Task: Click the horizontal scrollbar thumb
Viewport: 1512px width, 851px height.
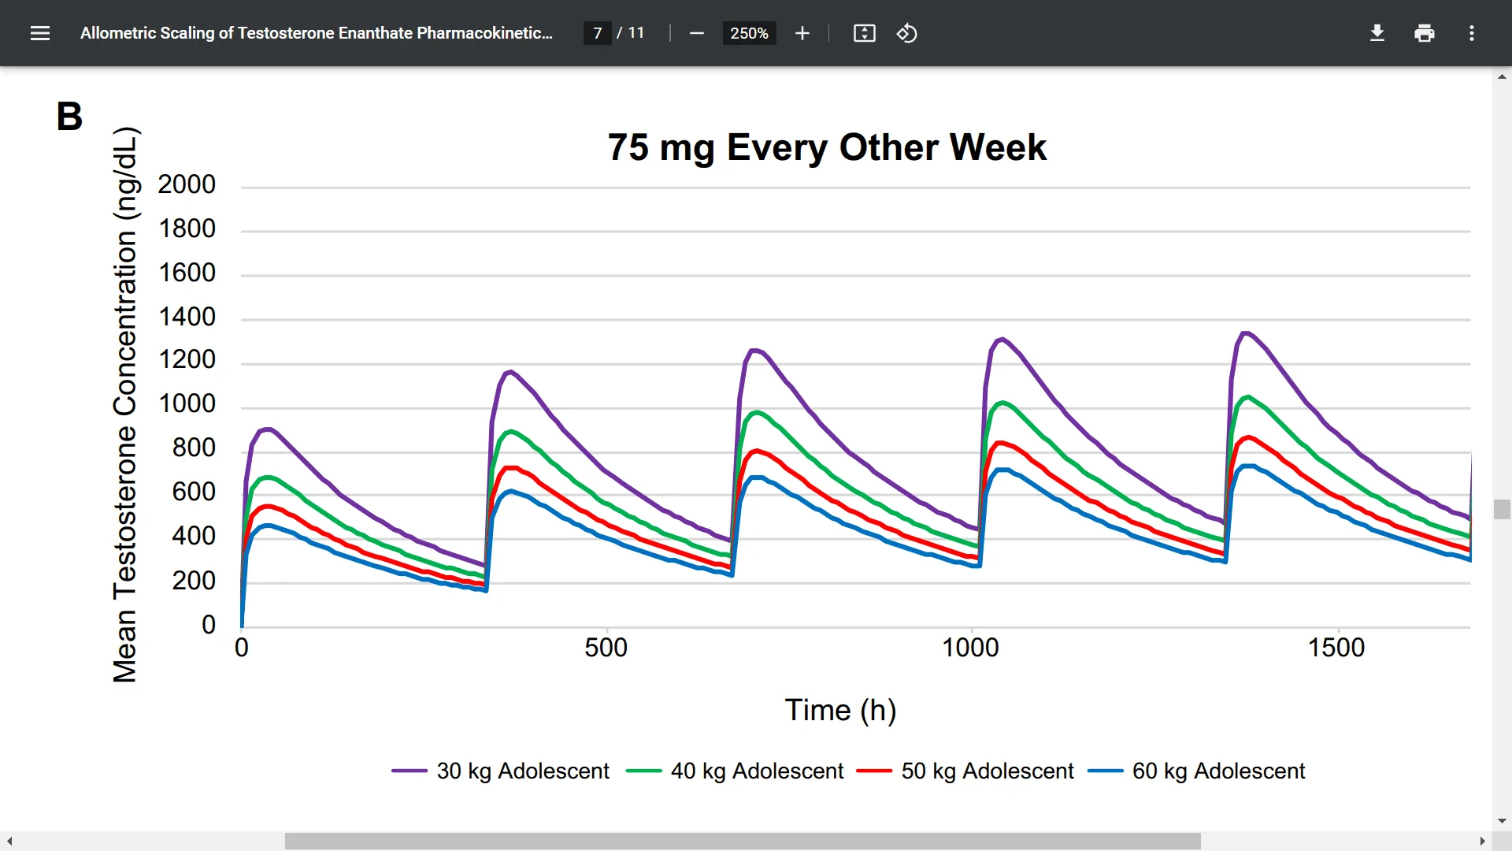Action: point(743,842)
